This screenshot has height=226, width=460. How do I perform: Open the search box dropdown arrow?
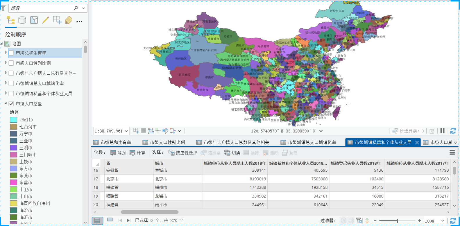pyautogui.click(x=84, y=8)
